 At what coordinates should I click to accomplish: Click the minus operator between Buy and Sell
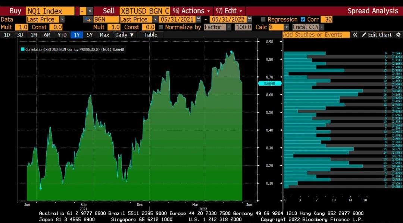click(82, 11)
